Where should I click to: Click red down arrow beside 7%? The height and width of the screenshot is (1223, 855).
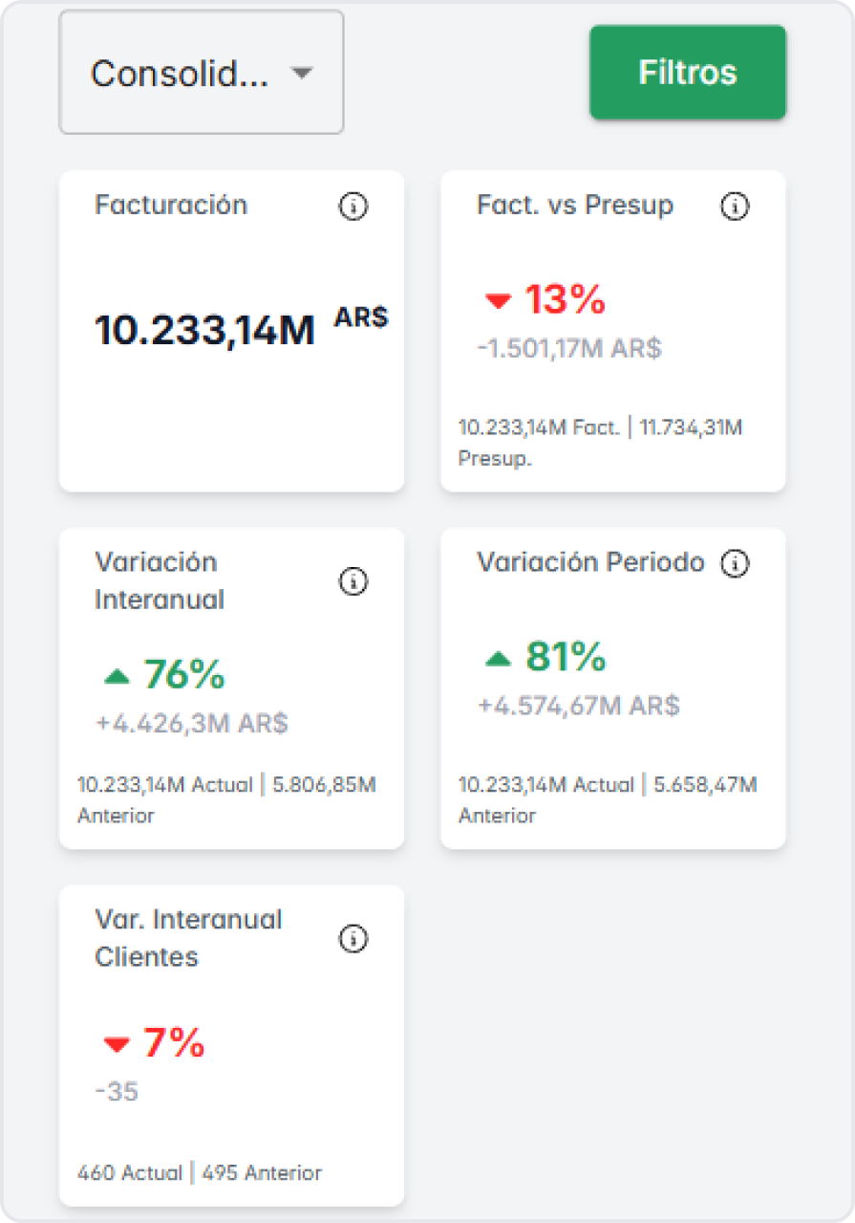[117, 1045]
